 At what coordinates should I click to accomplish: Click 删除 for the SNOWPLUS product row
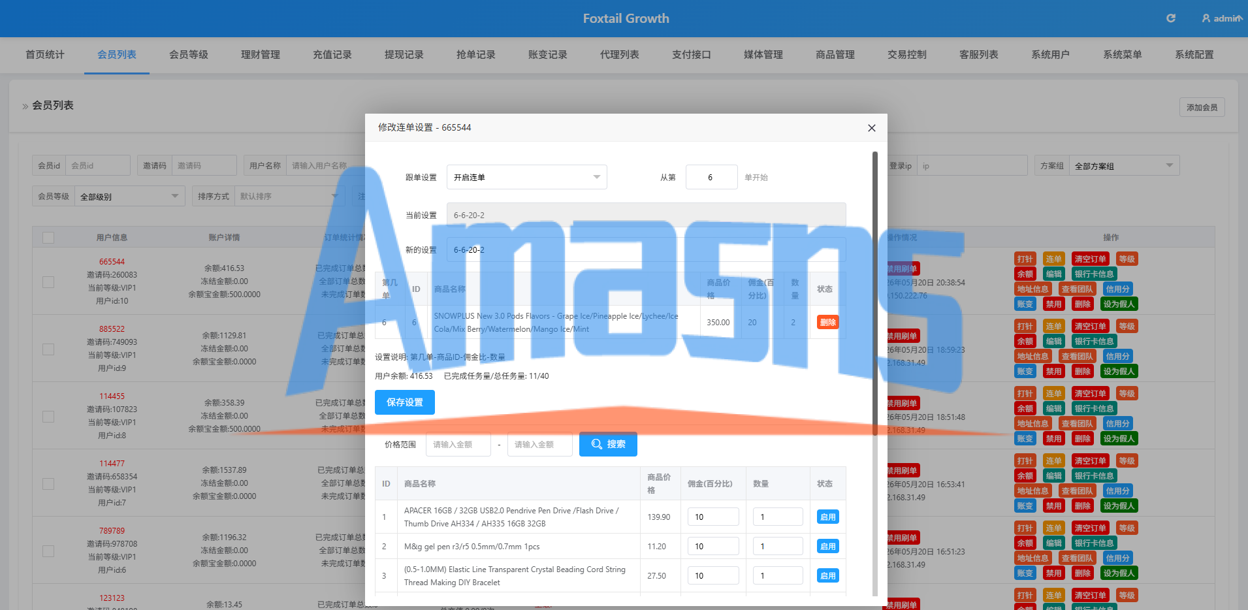point(827,322)
